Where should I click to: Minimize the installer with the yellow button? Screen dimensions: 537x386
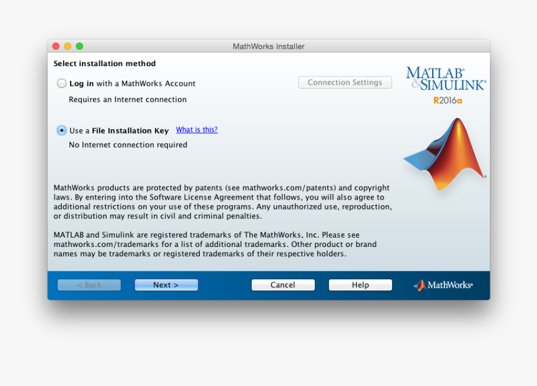tap(67, 46)
